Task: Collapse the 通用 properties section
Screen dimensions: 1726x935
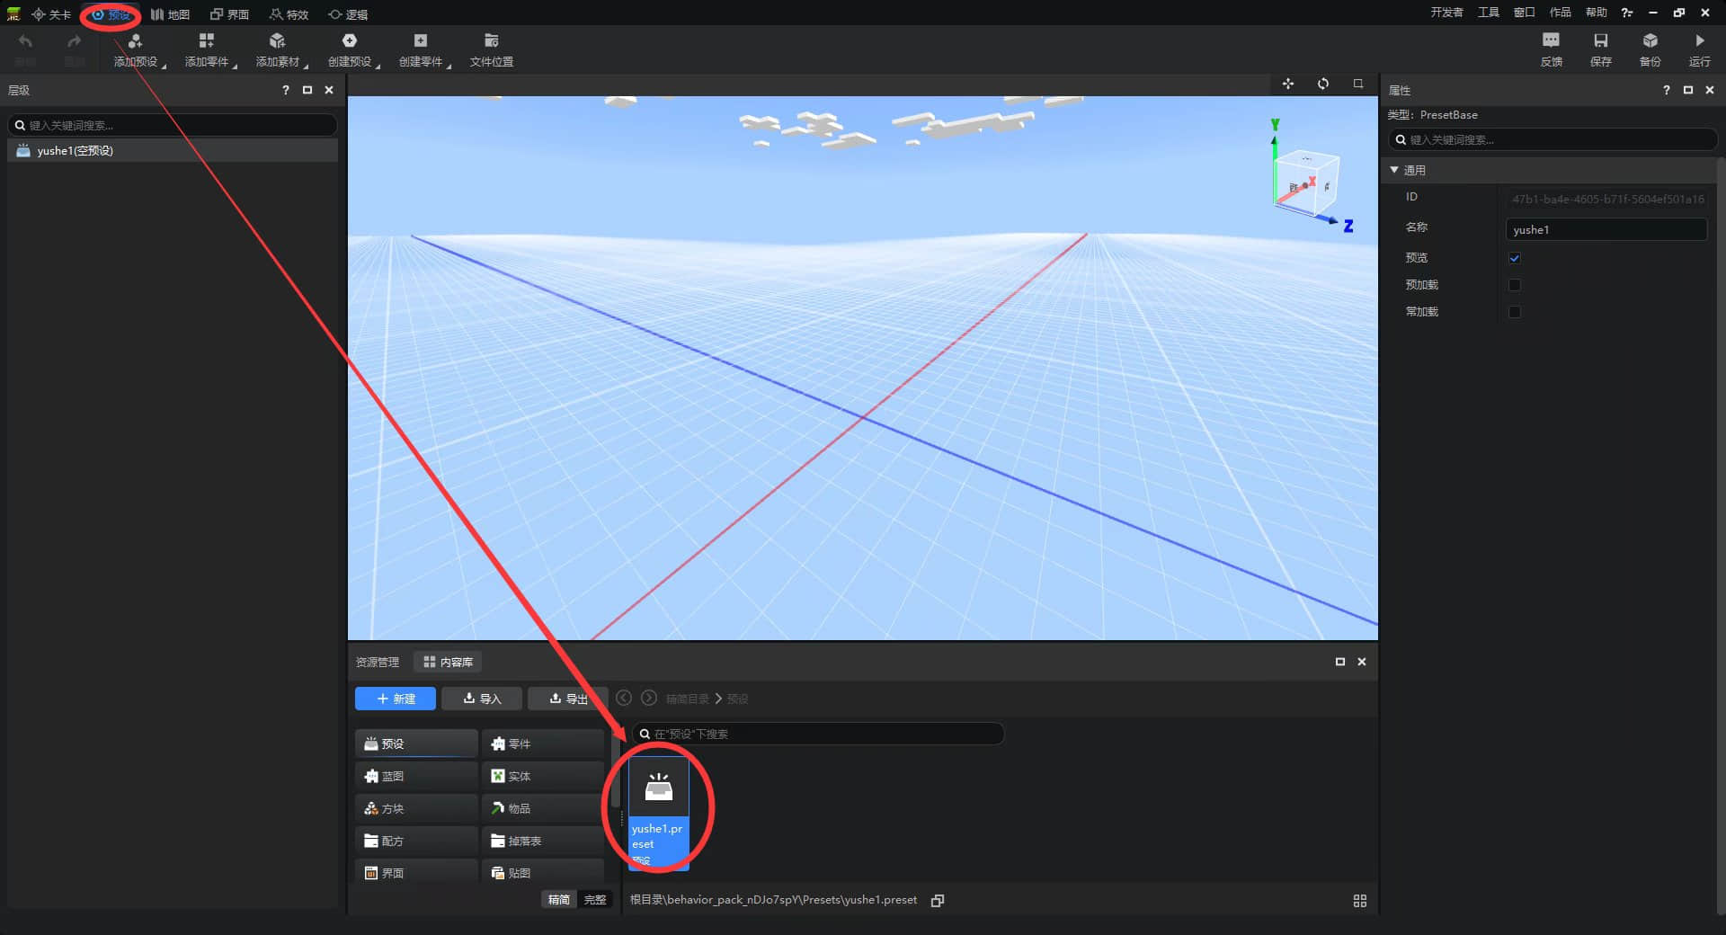Action: pyautogui.click(x=1394, y=170)
